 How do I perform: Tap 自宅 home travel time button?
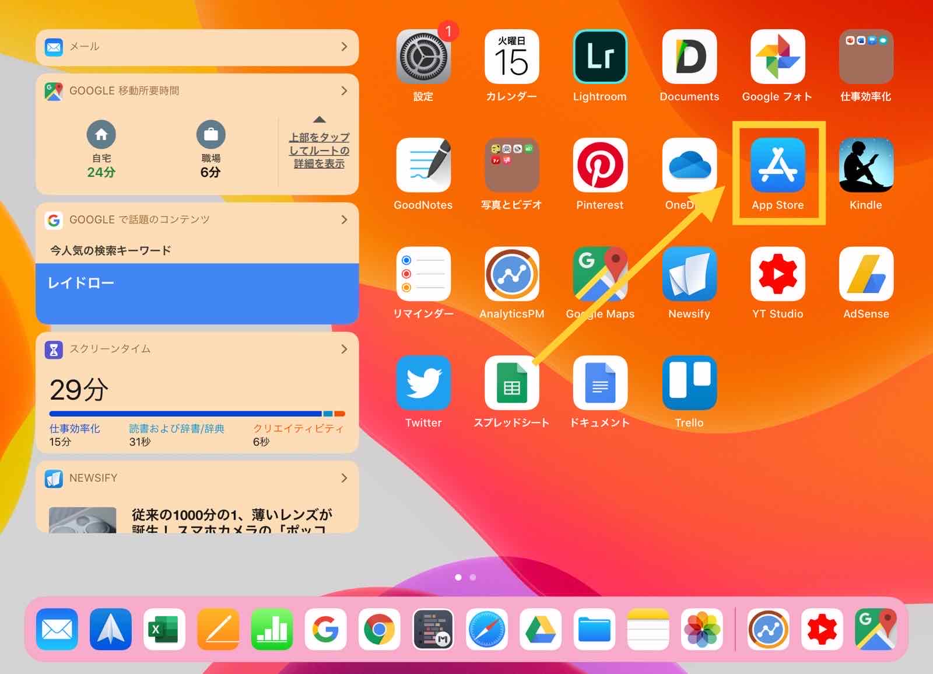(101, 149)
